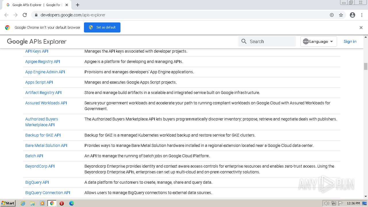Open the API Keys API link
The height and width of the screenshot is (207, 368).
pyautogui.click(x=37, y=51)
